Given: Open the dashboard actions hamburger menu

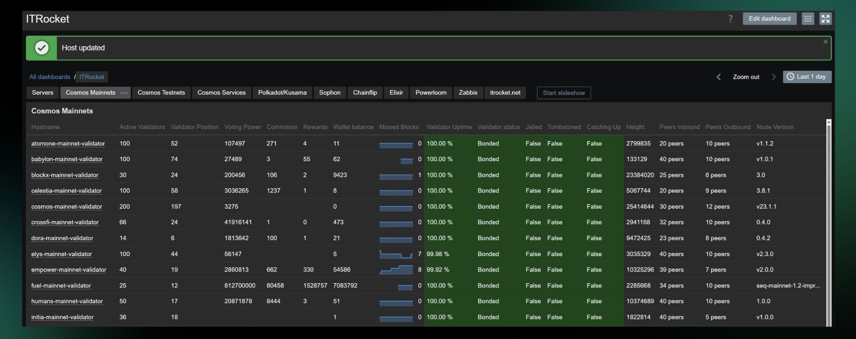Looking at the screenshot, I should click(808, 19).
